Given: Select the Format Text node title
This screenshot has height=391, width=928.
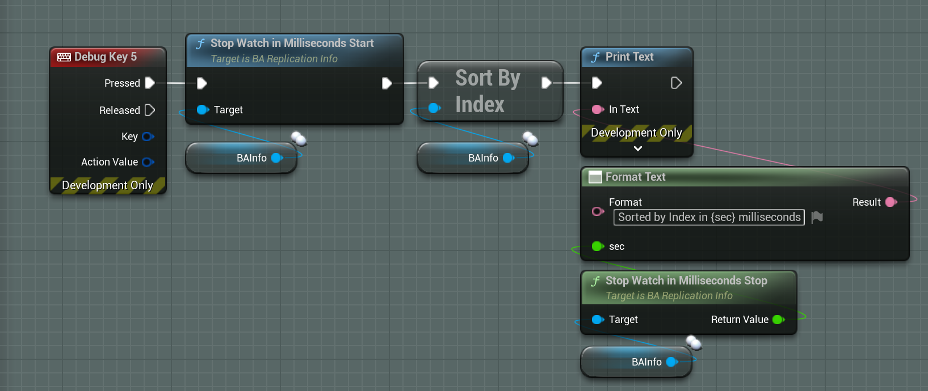Looking at the screenshot, I should click(635, 177).
